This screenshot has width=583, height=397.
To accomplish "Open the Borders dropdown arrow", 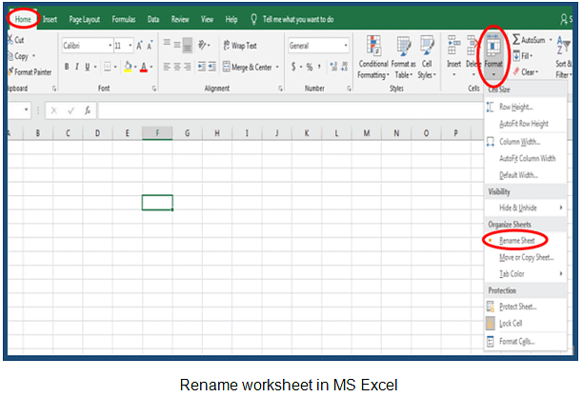I will pos(115,67).
